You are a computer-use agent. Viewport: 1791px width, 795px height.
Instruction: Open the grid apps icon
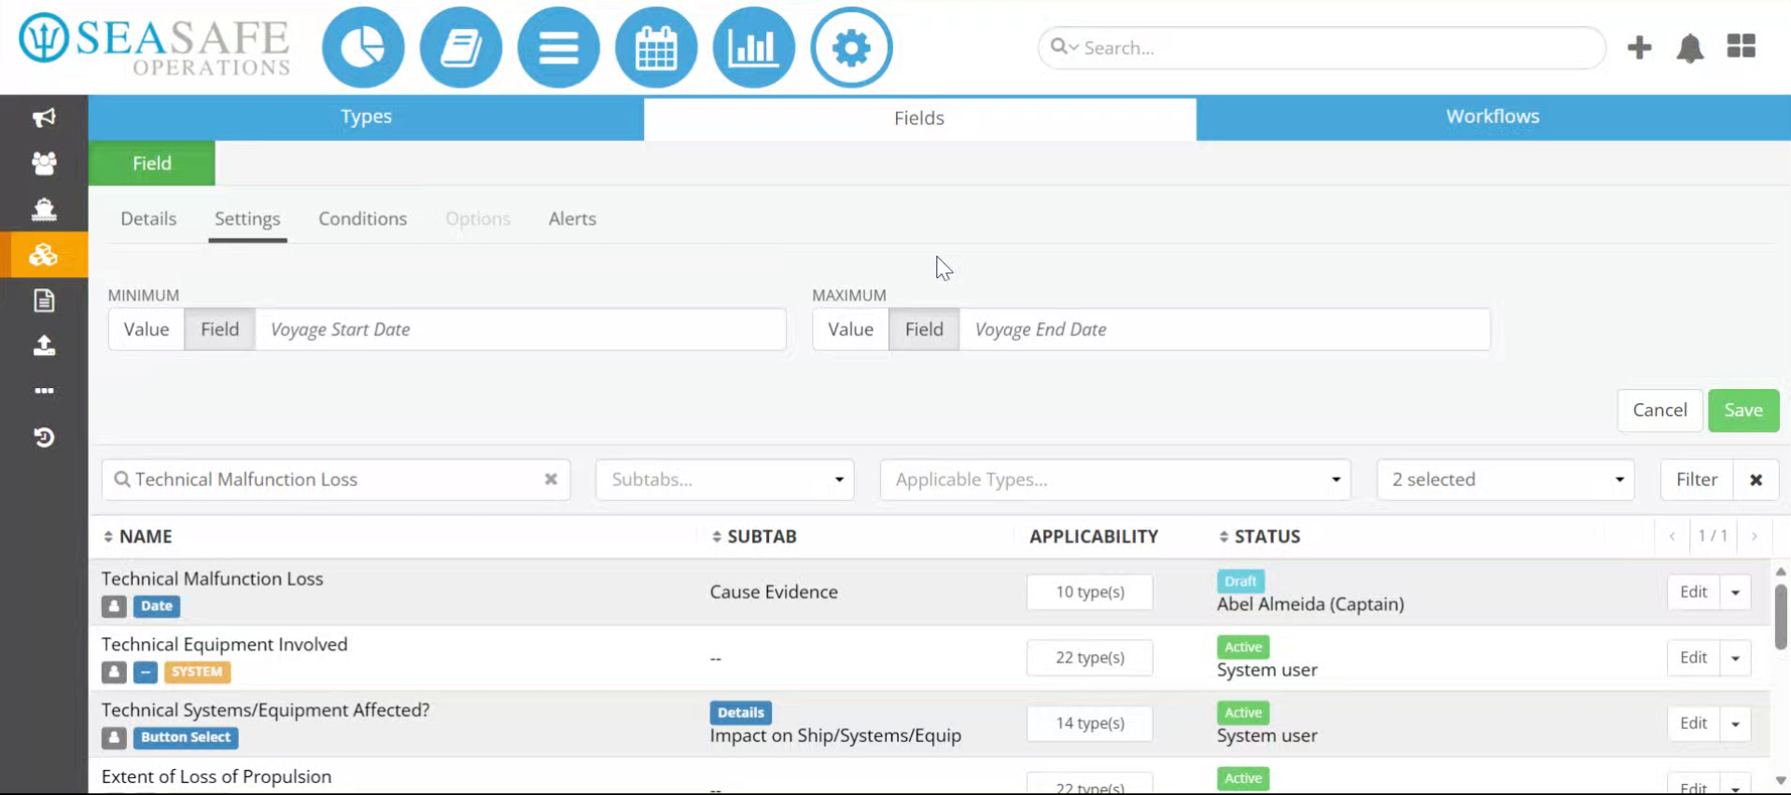tap(1741, 46)
